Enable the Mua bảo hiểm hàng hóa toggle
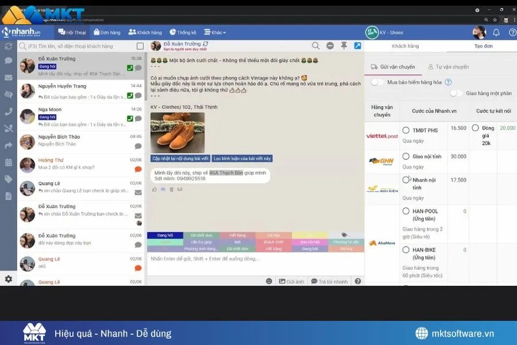Viewport: 517px width, 345px height. tap(376, 82)
